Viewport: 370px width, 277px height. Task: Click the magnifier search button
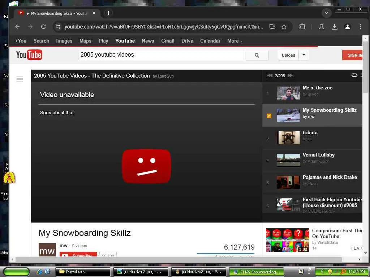click(257, 55)
